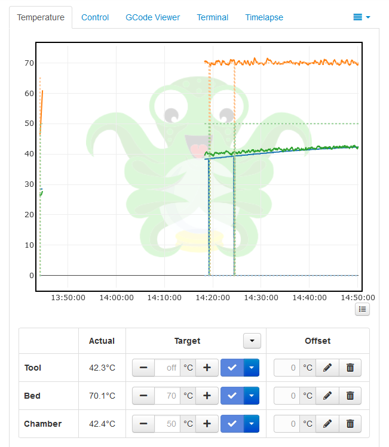
Task: Delete Tool offset with trash icon
Action: 350,368
